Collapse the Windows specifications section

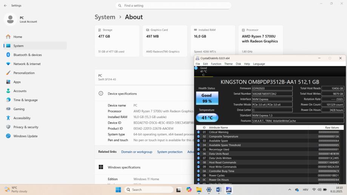pyautogui.click(x=143, y=167)
